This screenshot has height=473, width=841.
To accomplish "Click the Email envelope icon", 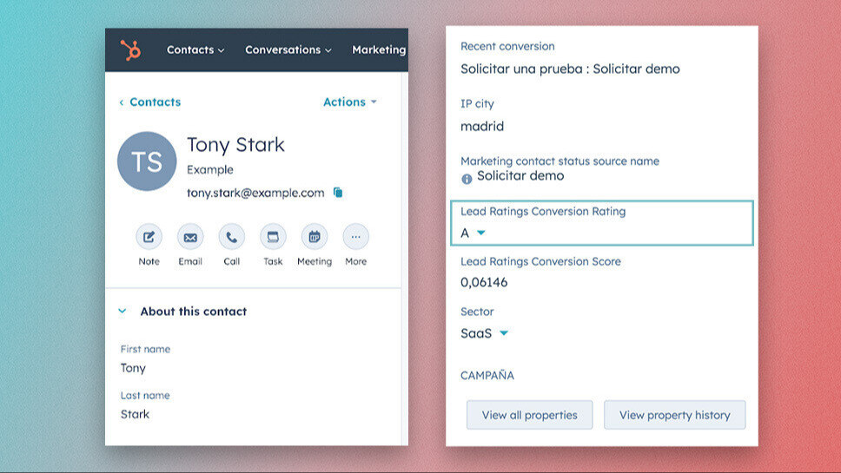I will (190, 237).
